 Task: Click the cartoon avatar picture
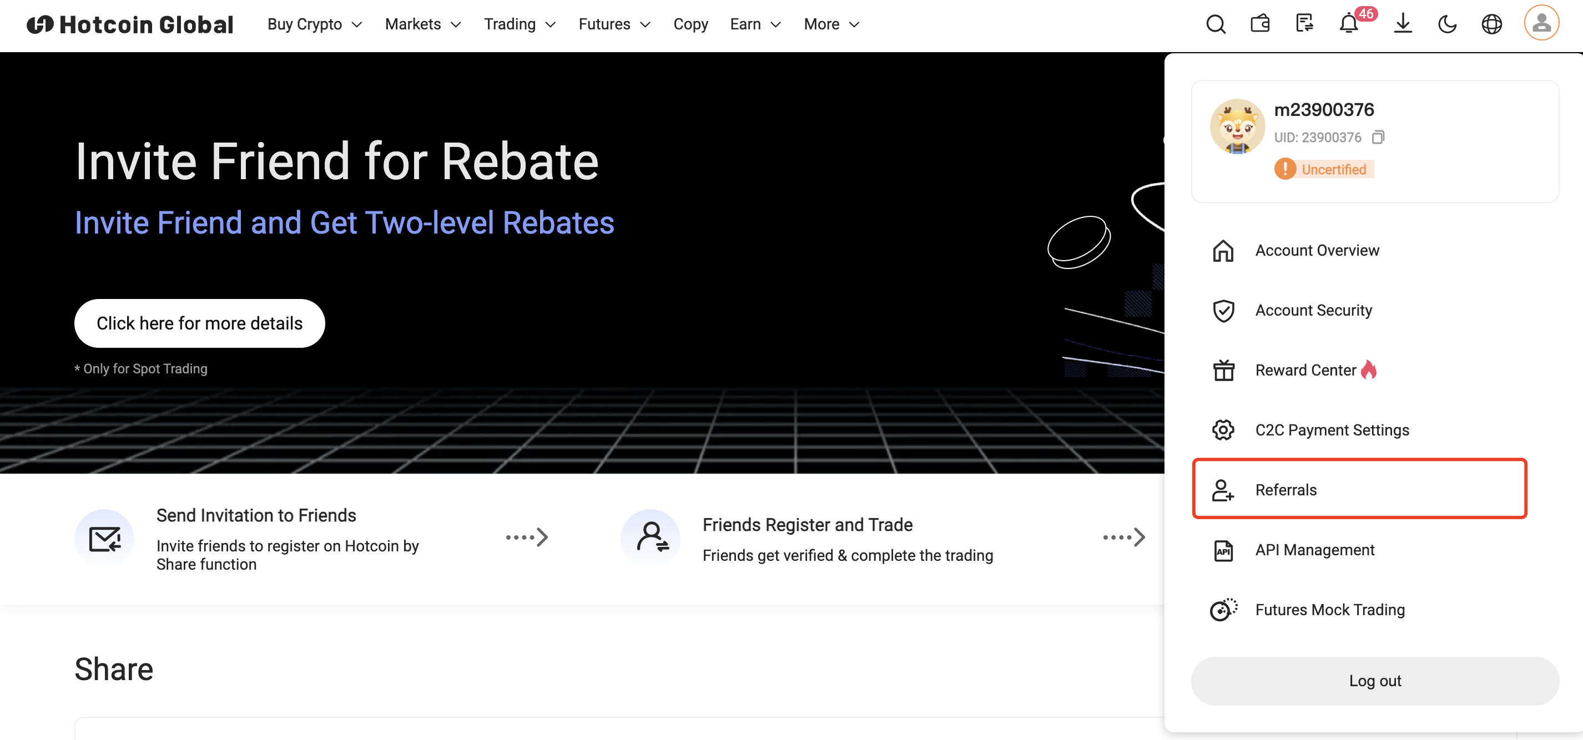tap(1237, 126)
